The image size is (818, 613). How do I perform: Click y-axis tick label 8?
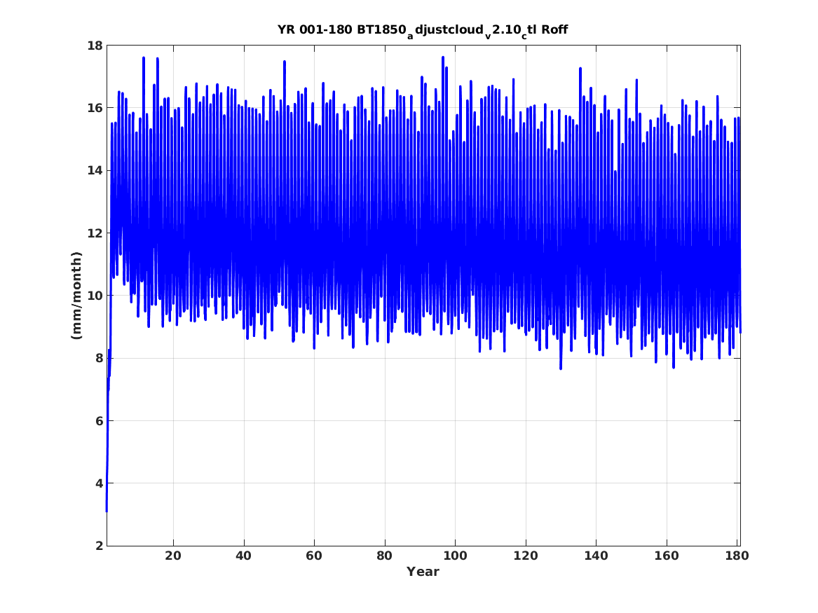(99, 359)
